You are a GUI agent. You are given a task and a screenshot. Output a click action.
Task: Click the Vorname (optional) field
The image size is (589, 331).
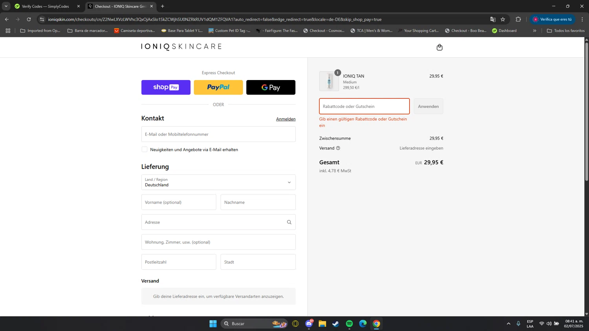coord(179,202)
